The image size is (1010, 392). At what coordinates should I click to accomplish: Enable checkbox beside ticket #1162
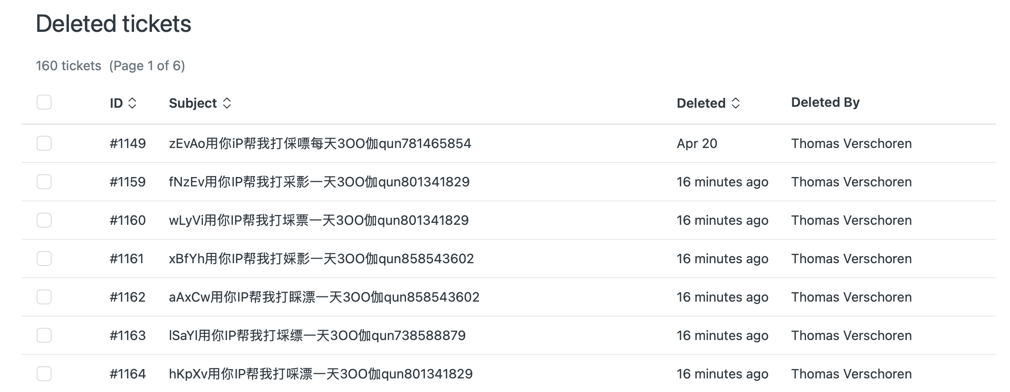tap(44, 297)
